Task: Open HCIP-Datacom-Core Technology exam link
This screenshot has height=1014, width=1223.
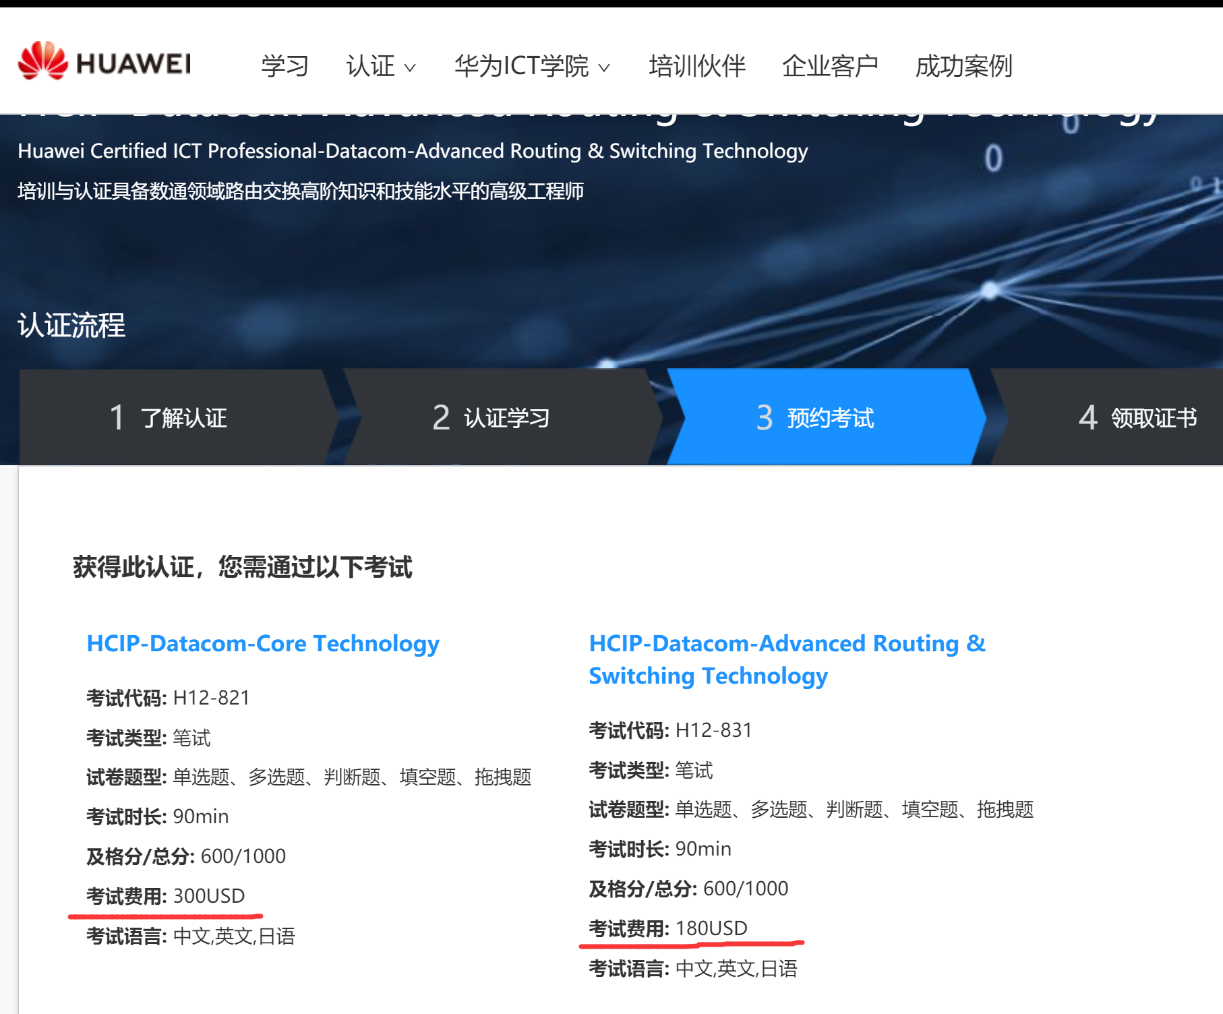Action: 263,643
